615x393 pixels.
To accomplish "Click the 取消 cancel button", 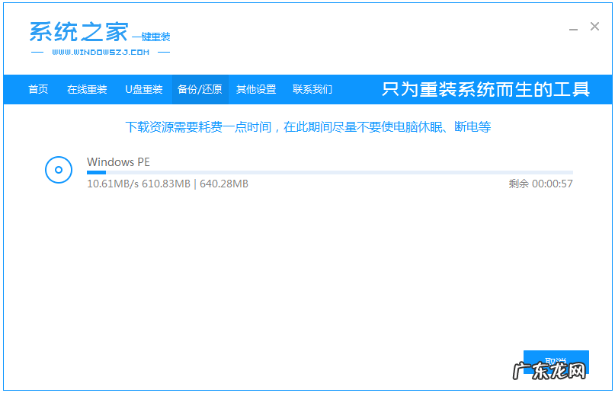I will tap(556, 362).
